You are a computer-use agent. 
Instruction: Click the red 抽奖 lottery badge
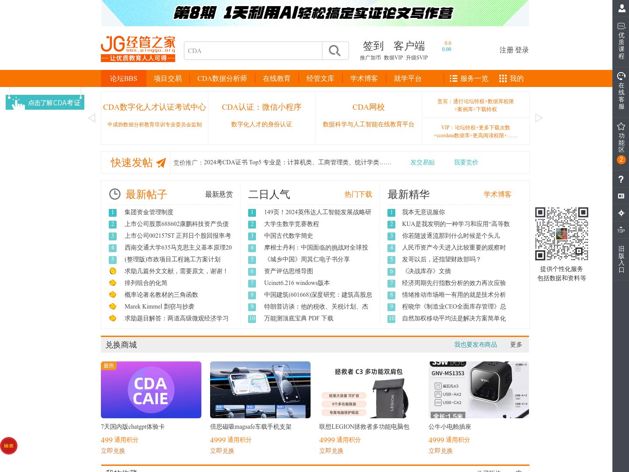9,446
